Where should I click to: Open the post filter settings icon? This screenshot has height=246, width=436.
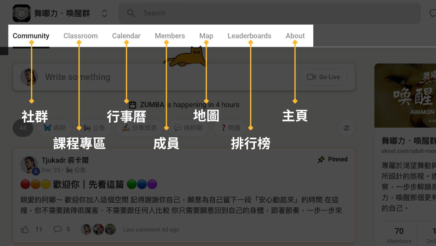[x=346, y=128]
